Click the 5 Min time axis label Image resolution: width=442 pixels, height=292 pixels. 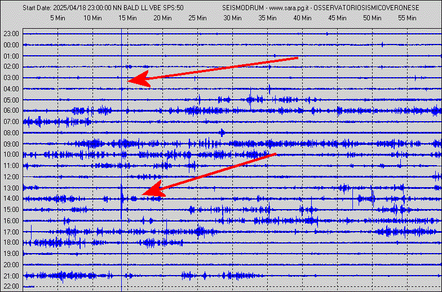click(58, 18)
